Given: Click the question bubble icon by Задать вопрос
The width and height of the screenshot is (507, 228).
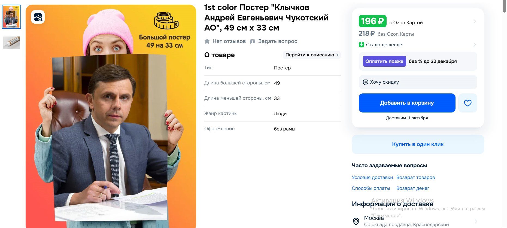Looking at the screenshot, I should tap(253, 41).
